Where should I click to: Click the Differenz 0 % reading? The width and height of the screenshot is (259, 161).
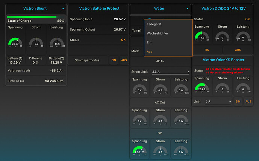[35, 63]
